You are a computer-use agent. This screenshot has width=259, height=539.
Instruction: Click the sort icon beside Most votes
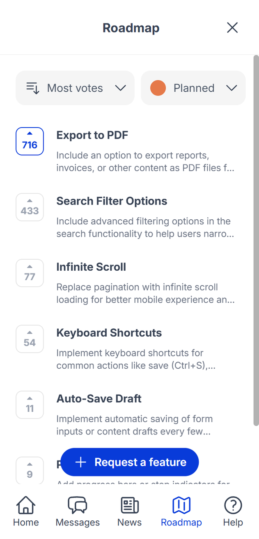pos(33,88)
